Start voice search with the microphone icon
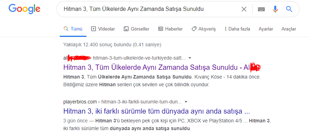 pyautogui.click(x=275, y=9)
